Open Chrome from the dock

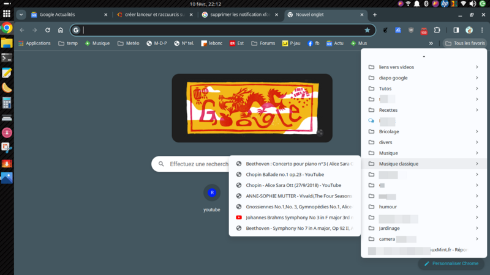tap(7, 28)
